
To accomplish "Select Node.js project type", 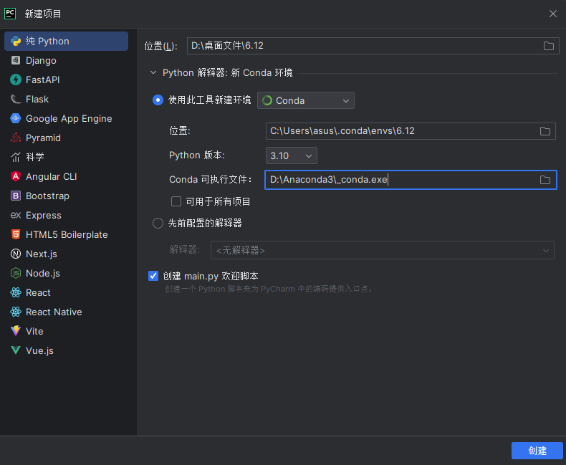I will pyautogui.click(x=66, y=273).
